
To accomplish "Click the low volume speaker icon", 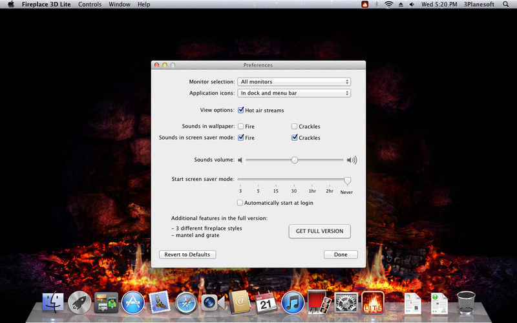I will pyautogui.click(x=240, y=160).
